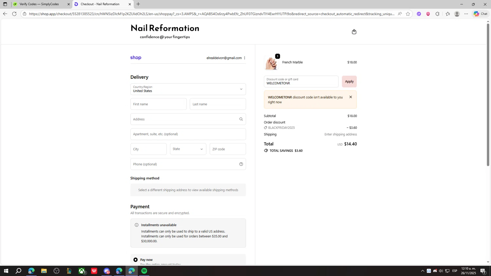Click the address search magnifier icon

point(241,119)
